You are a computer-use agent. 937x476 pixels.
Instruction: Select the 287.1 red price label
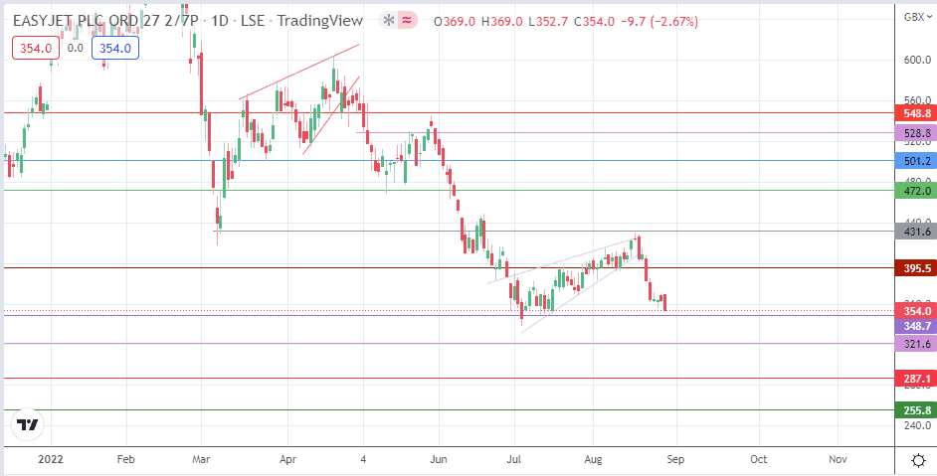click(915, 378)
